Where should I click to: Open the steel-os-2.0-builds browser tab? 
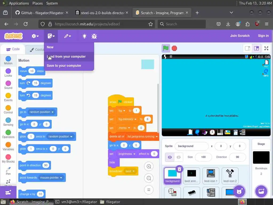click(x=102, y=13)
